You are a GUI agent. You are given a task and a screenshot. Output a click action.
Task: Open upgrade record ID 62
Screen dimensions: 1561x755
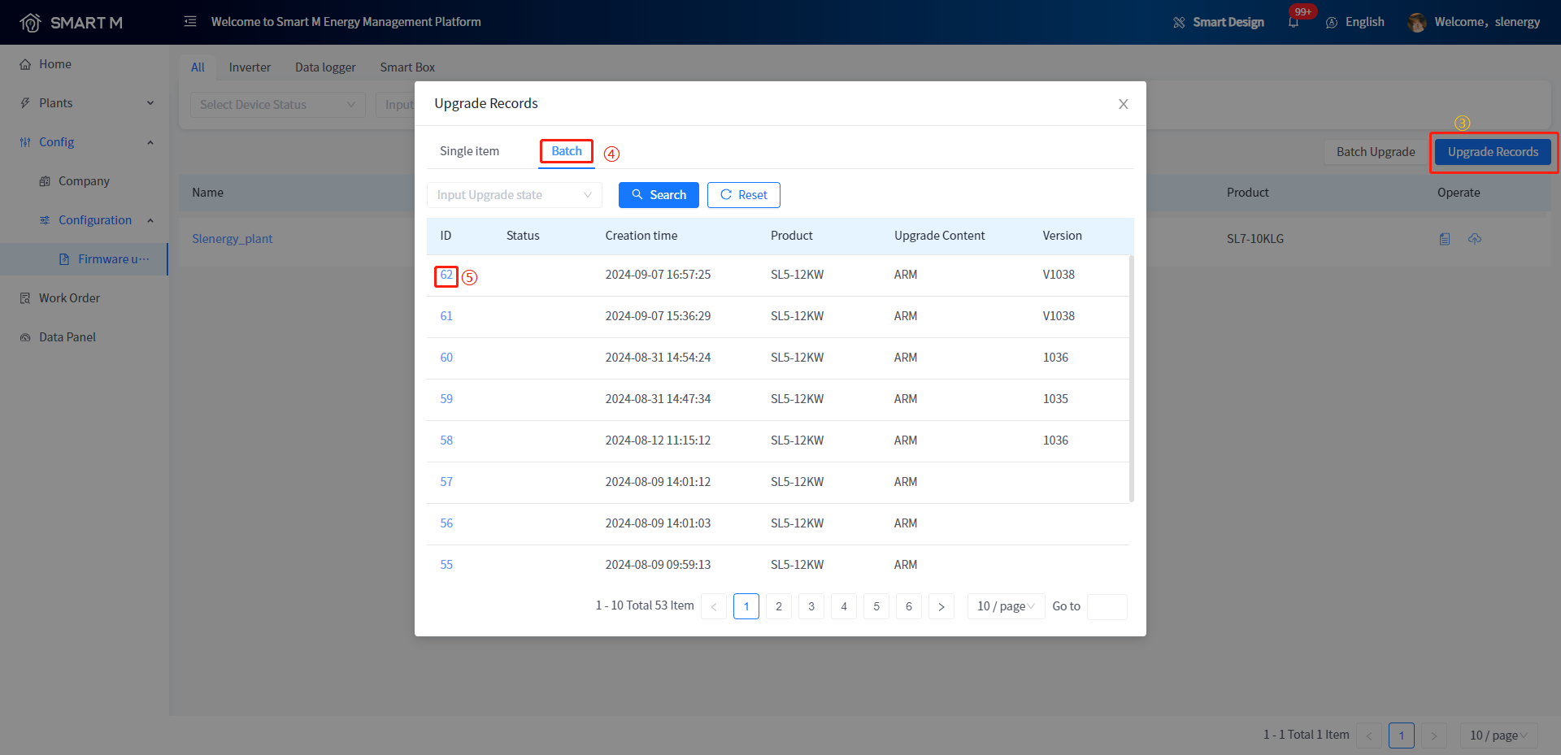[446, 275]
